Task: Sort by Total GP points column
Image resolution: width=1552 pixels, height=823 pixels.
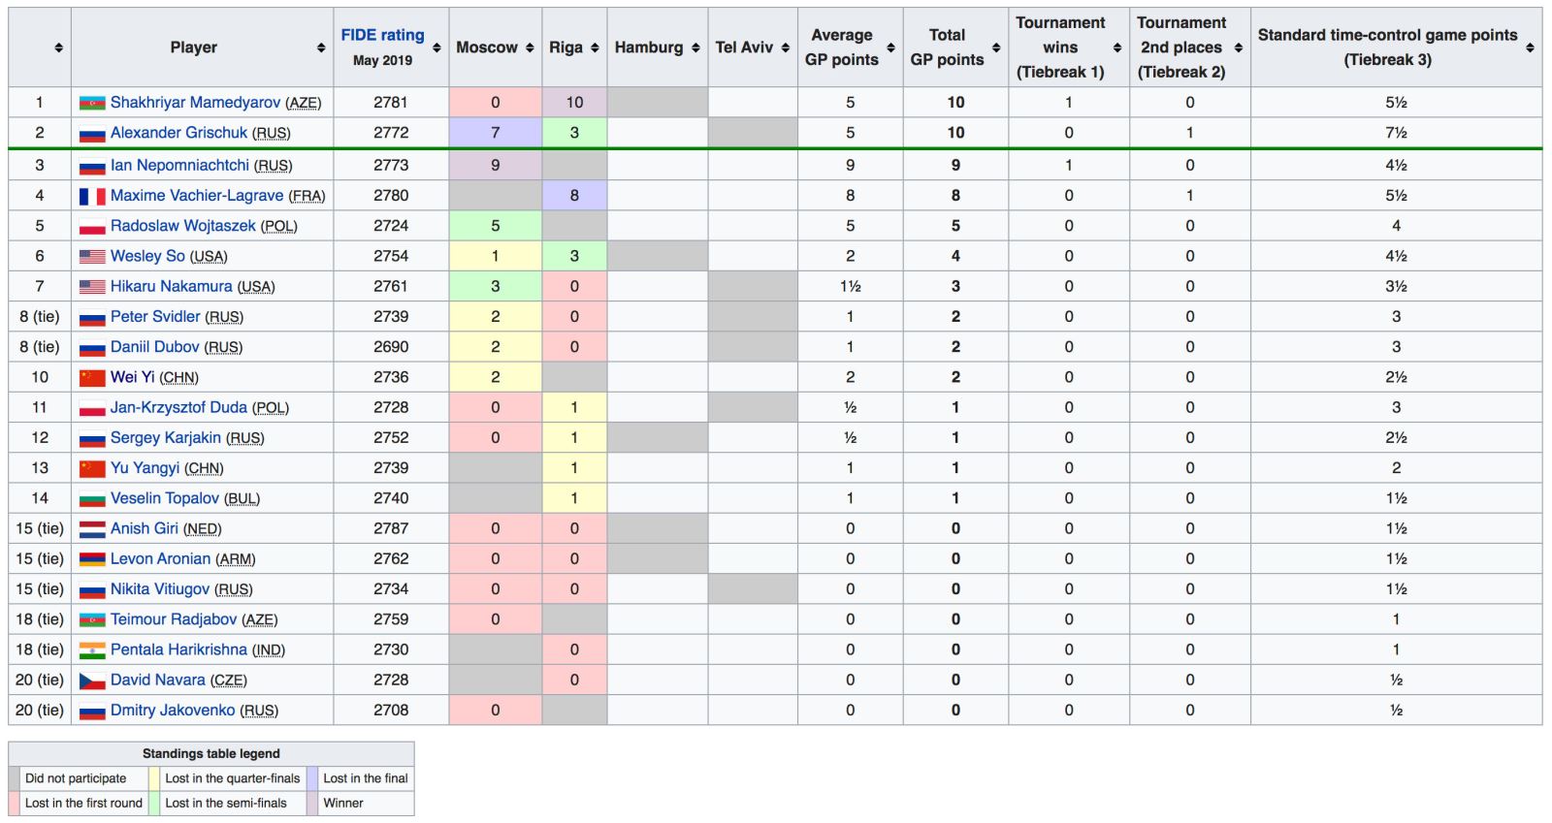Action: (x=995, y=47)
